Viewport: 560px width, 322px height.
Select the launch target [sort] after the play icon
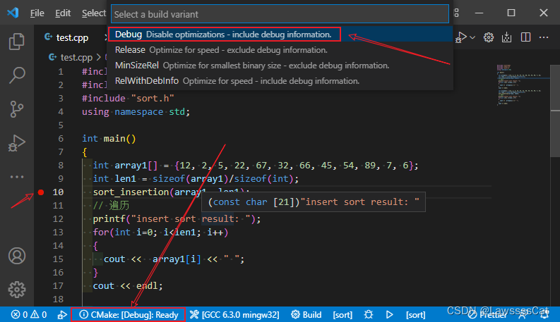416,315
